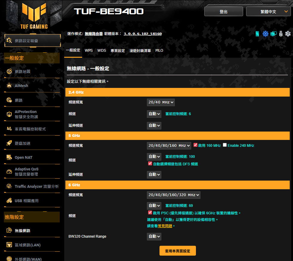Click the blue gear status icon
The width and height of the screenshot is (293, 261).
(265, 34)
